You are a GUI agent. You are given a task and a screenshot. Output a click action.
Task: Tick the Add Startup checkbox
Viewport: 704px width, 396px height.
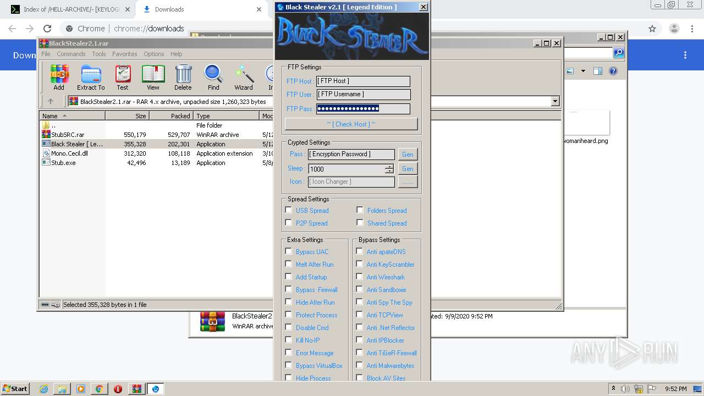289,277
